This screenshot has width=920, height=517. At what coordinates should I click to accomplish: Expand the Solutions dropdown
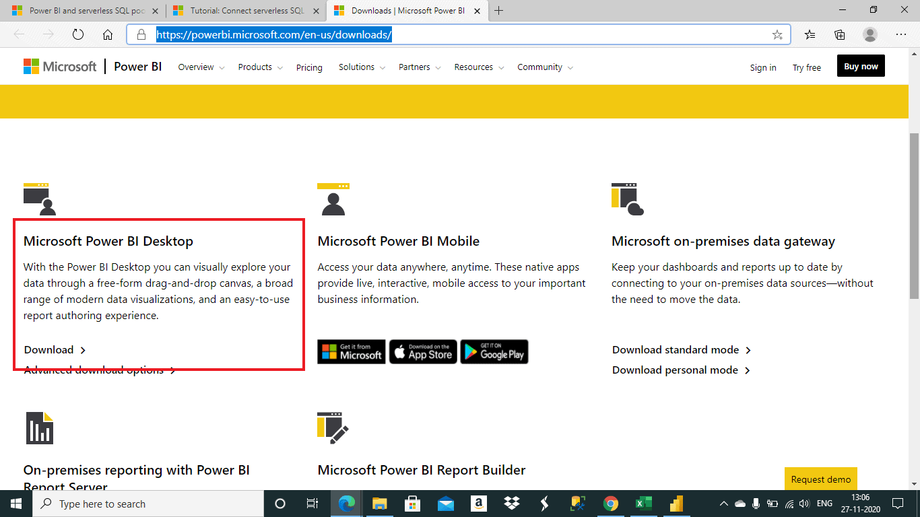tap(362, 67)
